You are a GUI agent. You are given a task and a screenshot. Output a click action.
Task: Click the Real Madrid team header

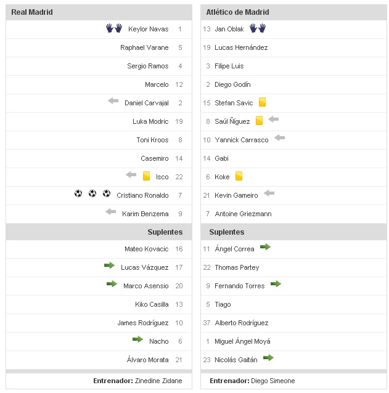point(31,12)
